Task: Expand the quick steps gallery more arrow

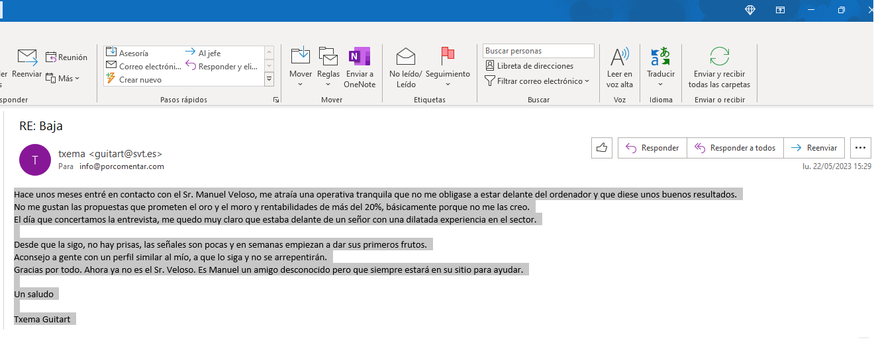Action: (x=269, y=79)
